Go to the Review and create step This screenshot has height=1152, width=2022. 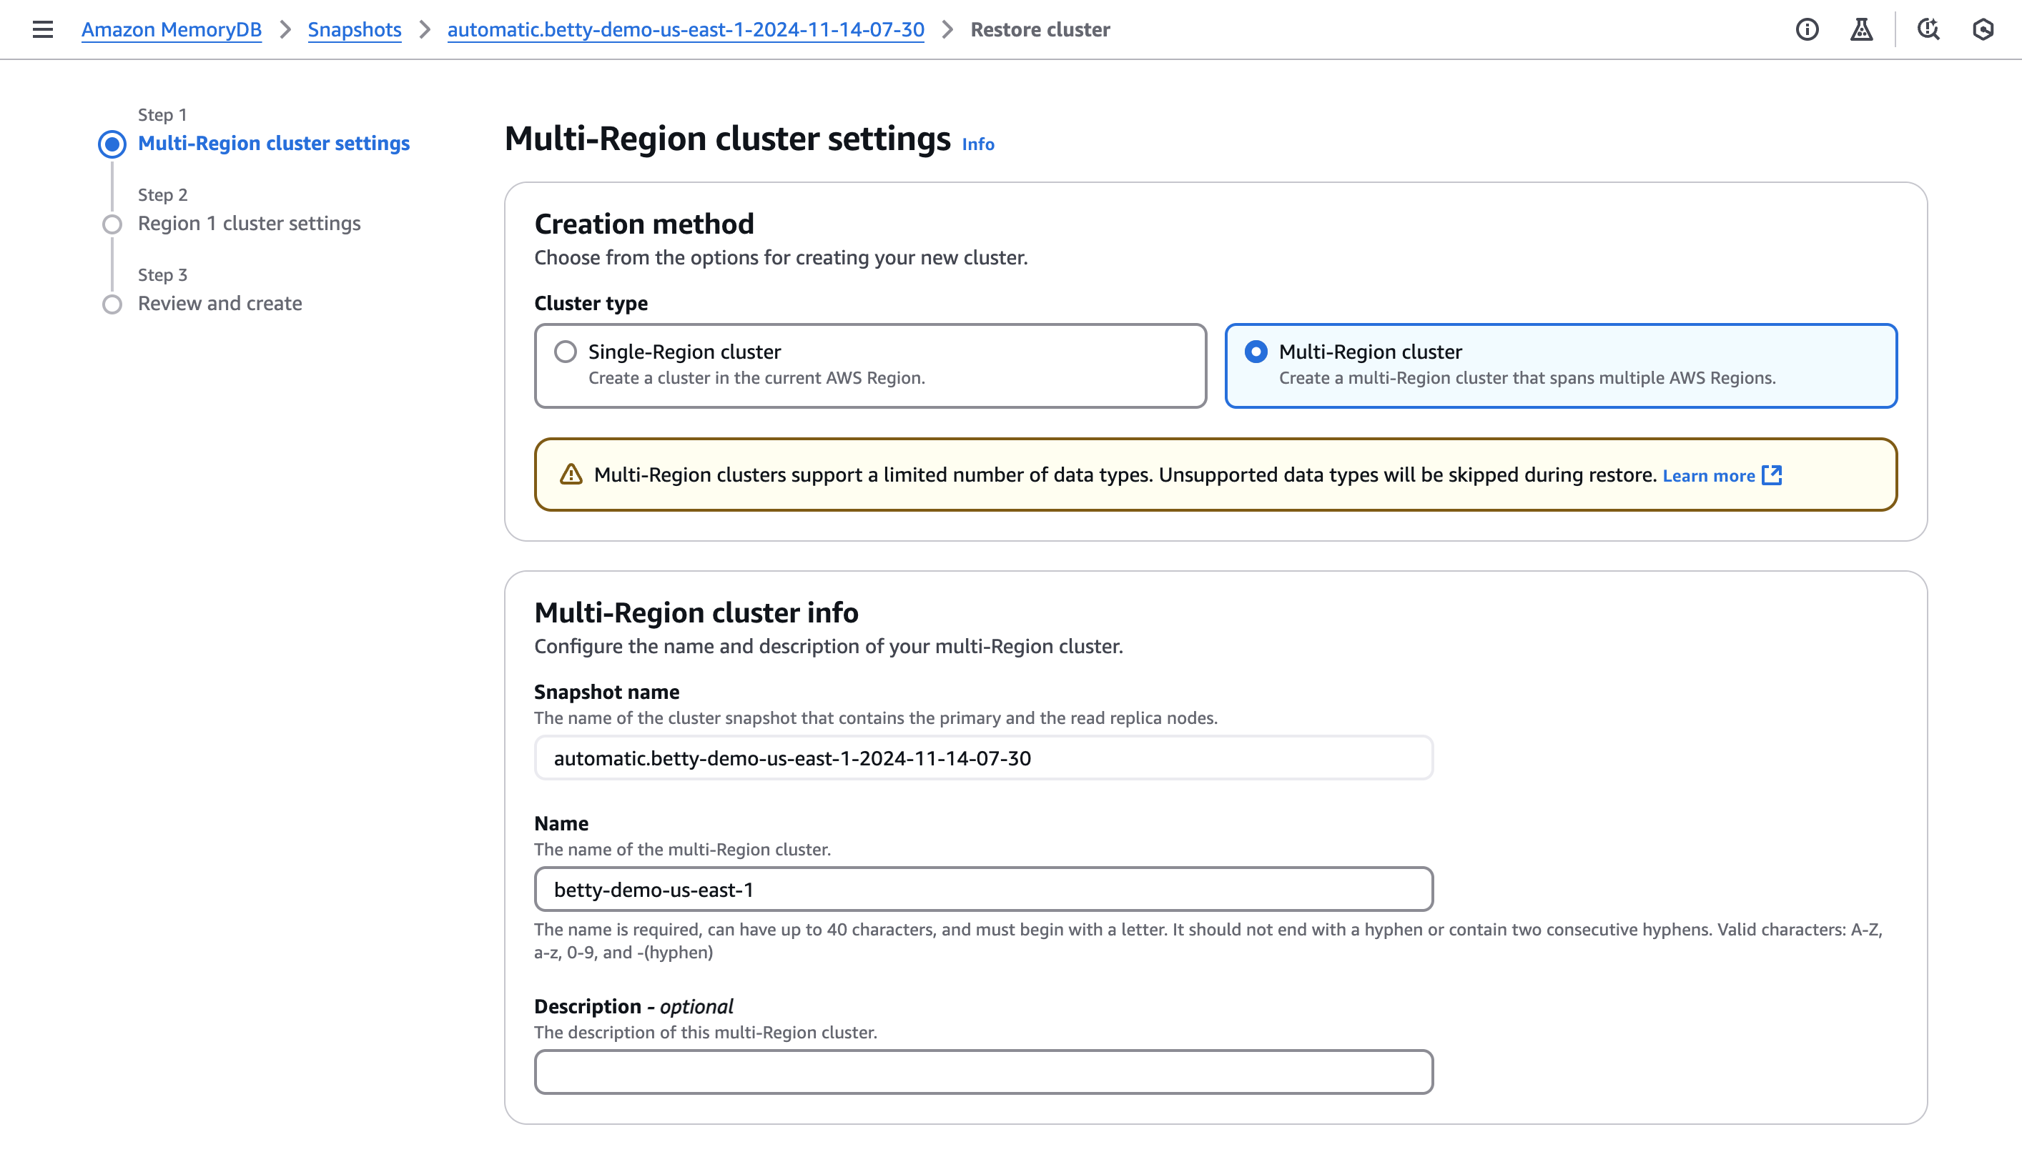click(x=220, y=303)
